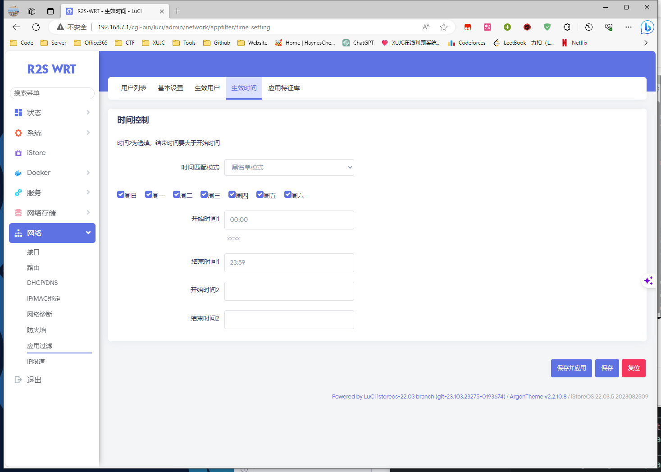Viewport: 661px width, 472px height.
Task: Open the Netflix bookmark
Action: (574, 43)
